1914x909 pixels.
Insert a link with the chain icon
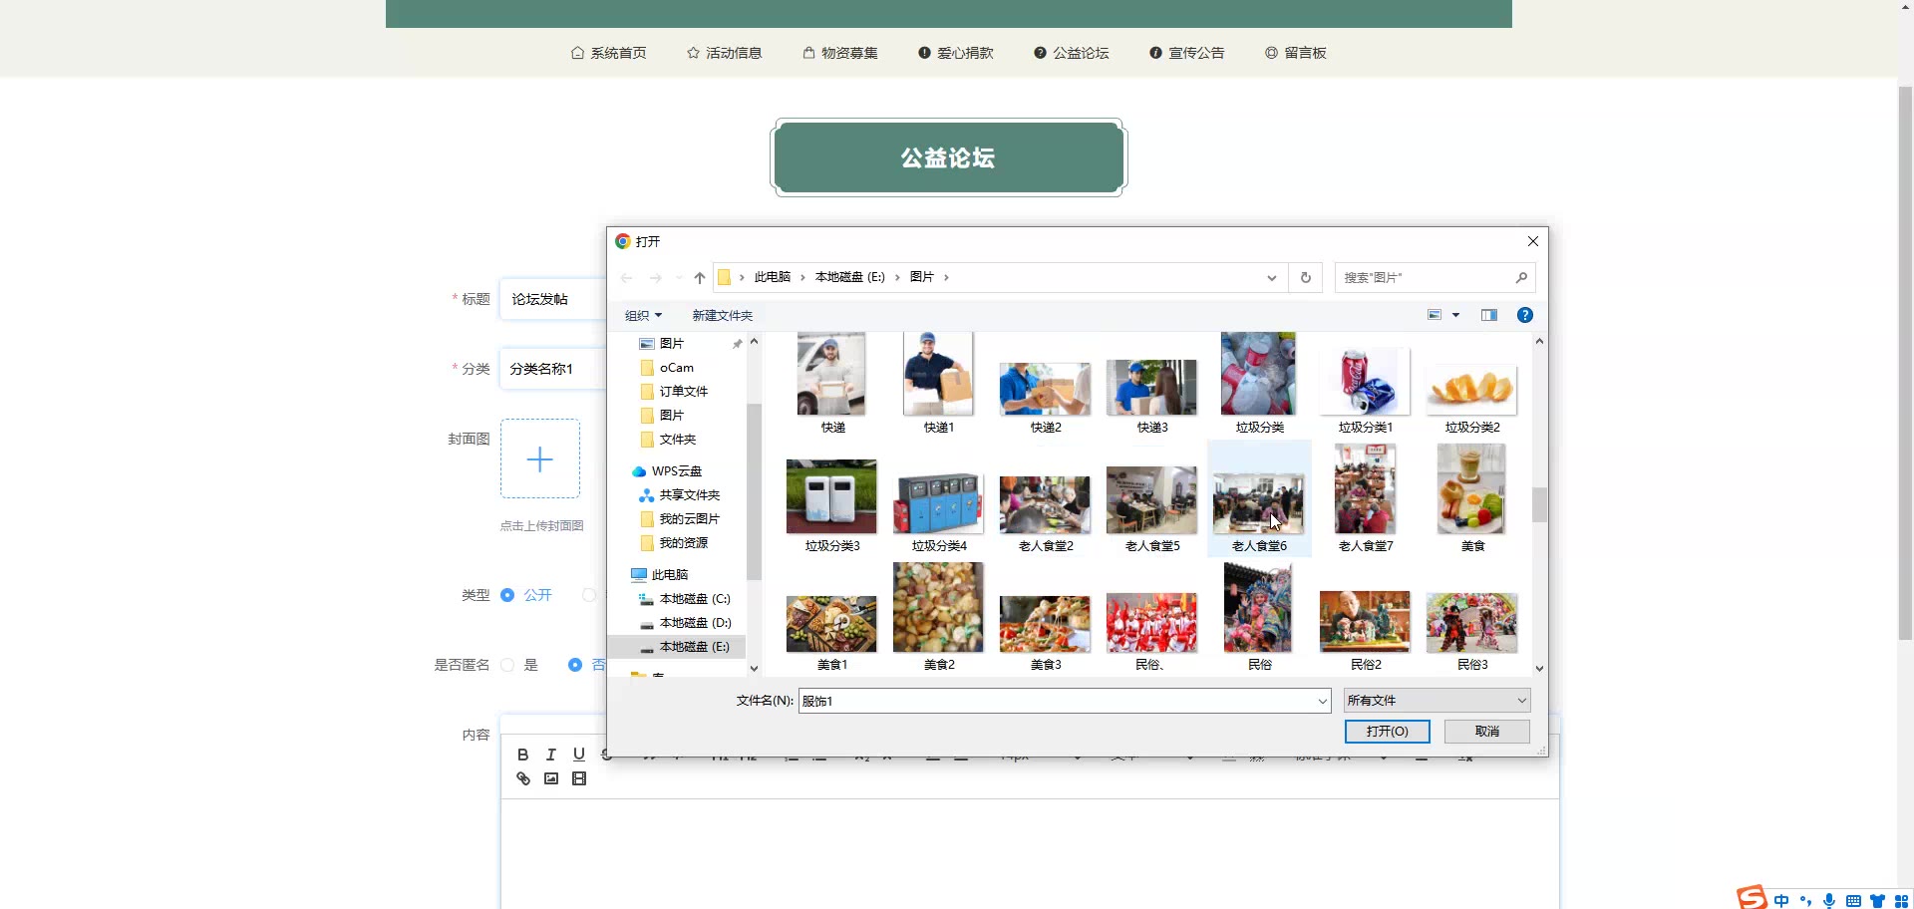(522, 778)
